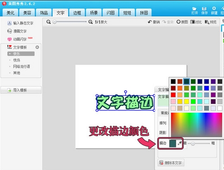Image resolution: width=224 pixels, height=170 pixels.
Task: Click the 新建 new image icon
Action: click(214, 11)
